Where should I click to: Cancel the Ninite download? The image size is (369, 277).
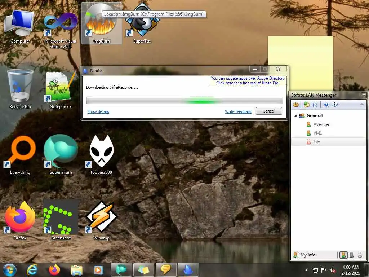click(x=269, y=111)
